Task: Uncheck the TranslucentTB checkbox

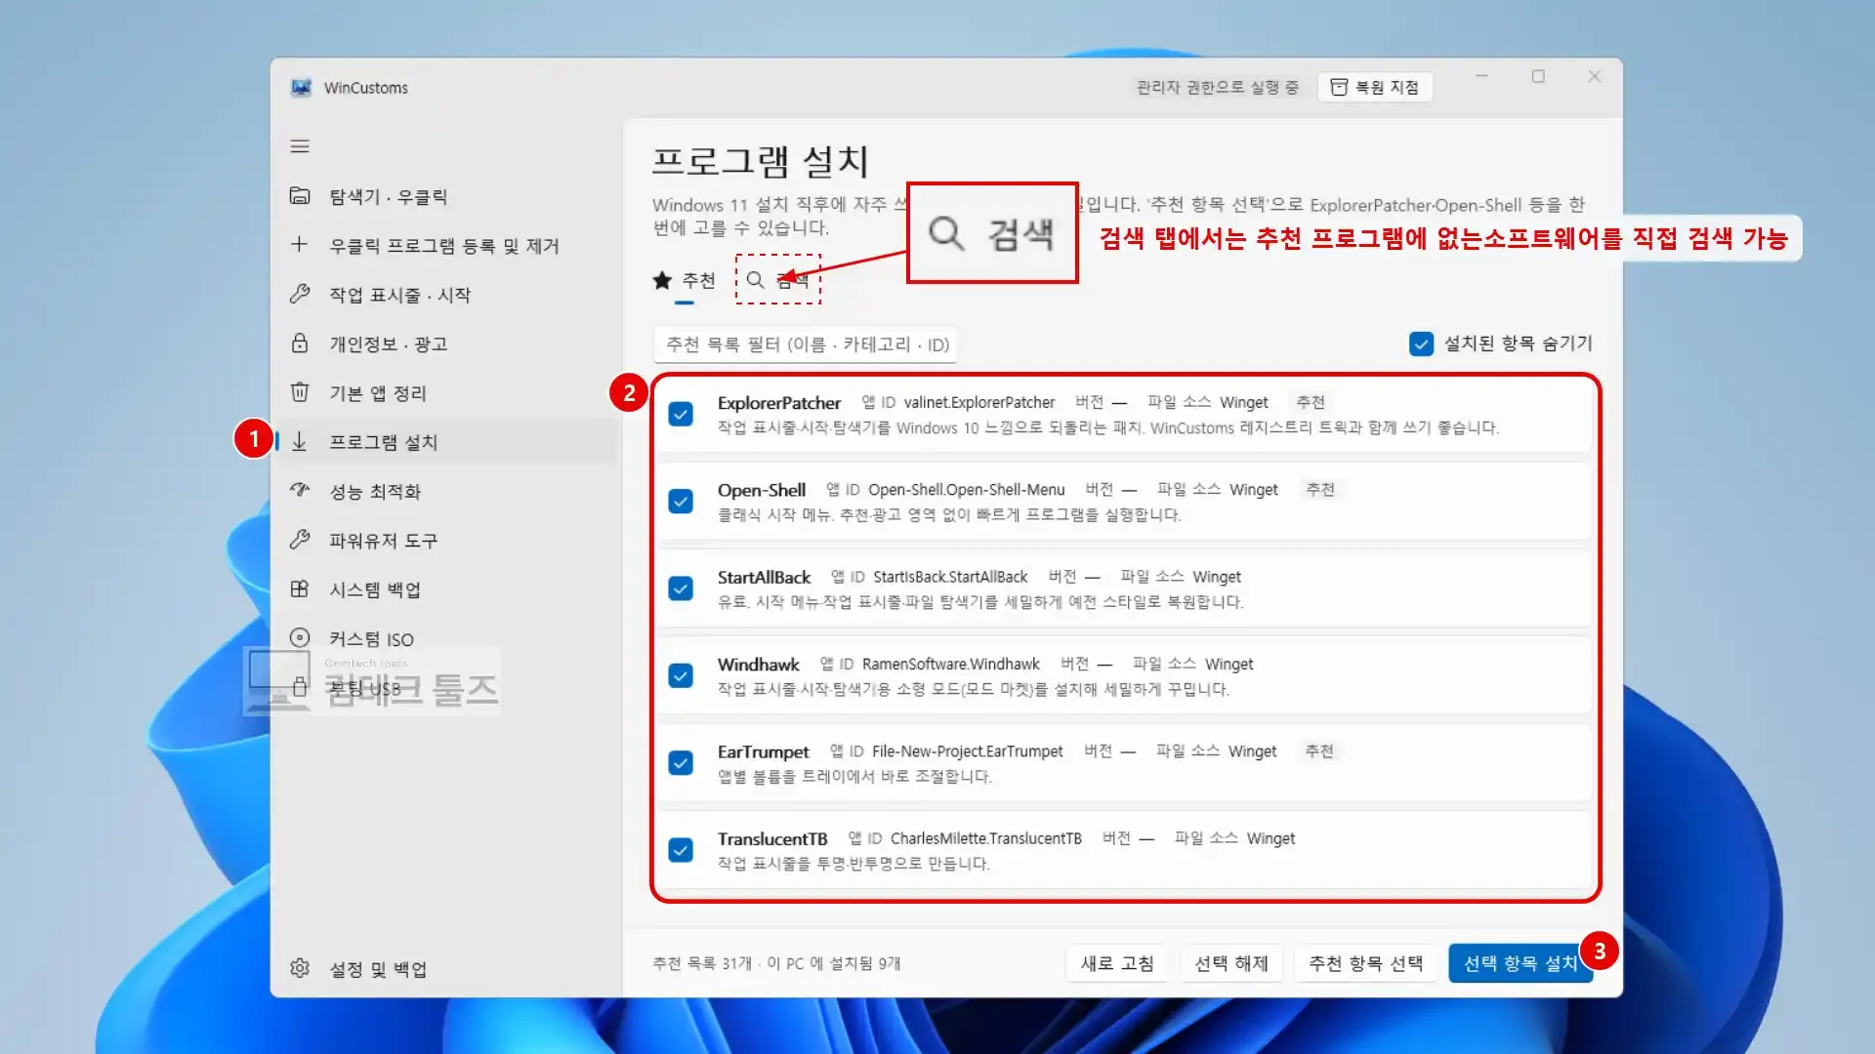Action: pyautogui.click(x=681, y=850)
